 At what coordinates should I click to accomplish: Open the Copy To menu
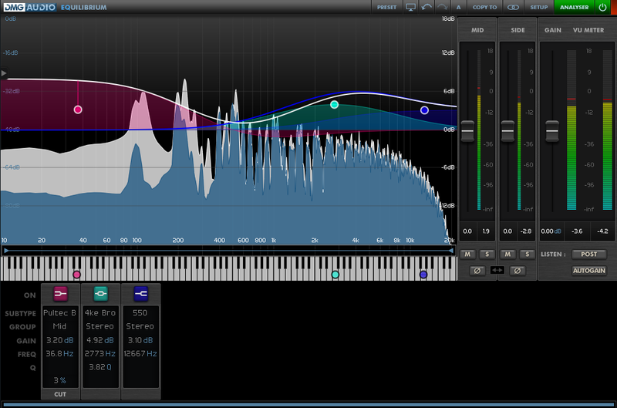click(x=484, y=7)
